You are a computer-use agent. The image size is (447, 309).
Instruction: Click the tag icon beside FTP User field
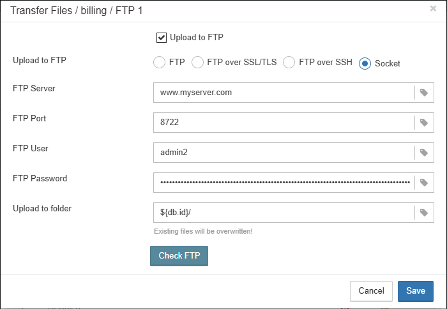click(424, 153)
